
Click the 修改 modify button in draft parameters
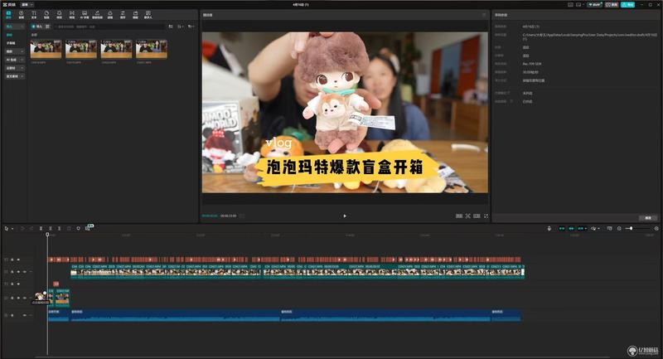(x=648, y=218)
